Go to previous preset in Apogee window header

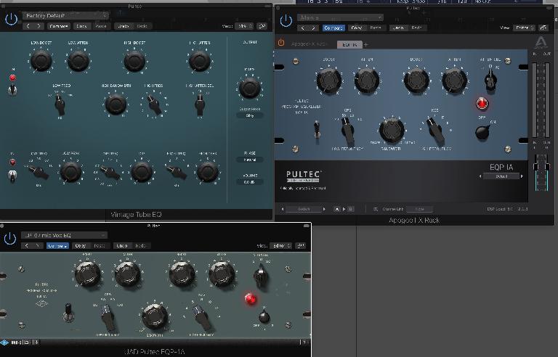tap(303, 28)
